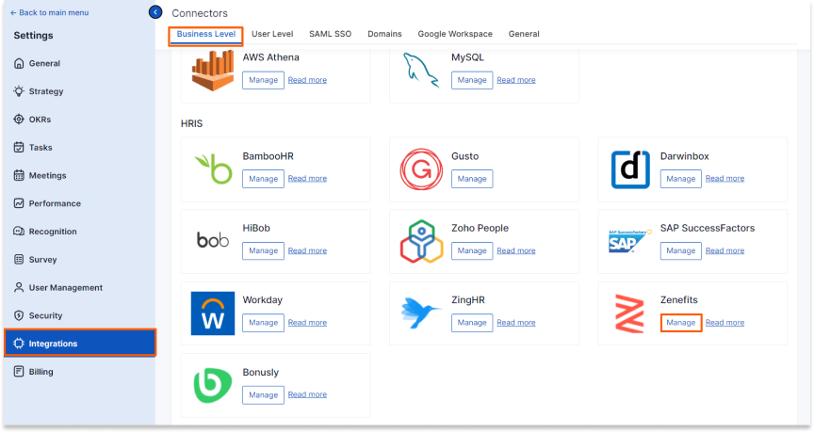This screenshot has height=433, width=814.
Task: Manage the HiBob integration
Action: coord(263,250)
